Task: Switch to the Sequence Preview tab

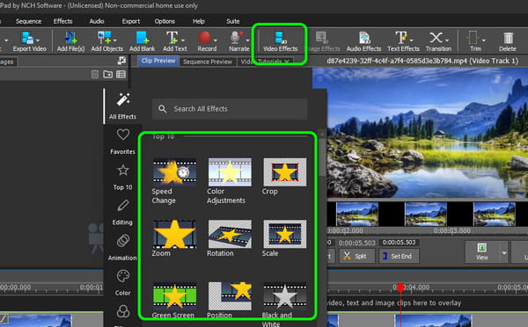Action: pyautogui.click(x=208, y=62)
